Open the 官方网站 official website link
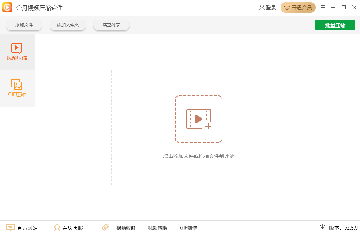The height and width of the screenshot is (234, 360). tap(22, 228)
